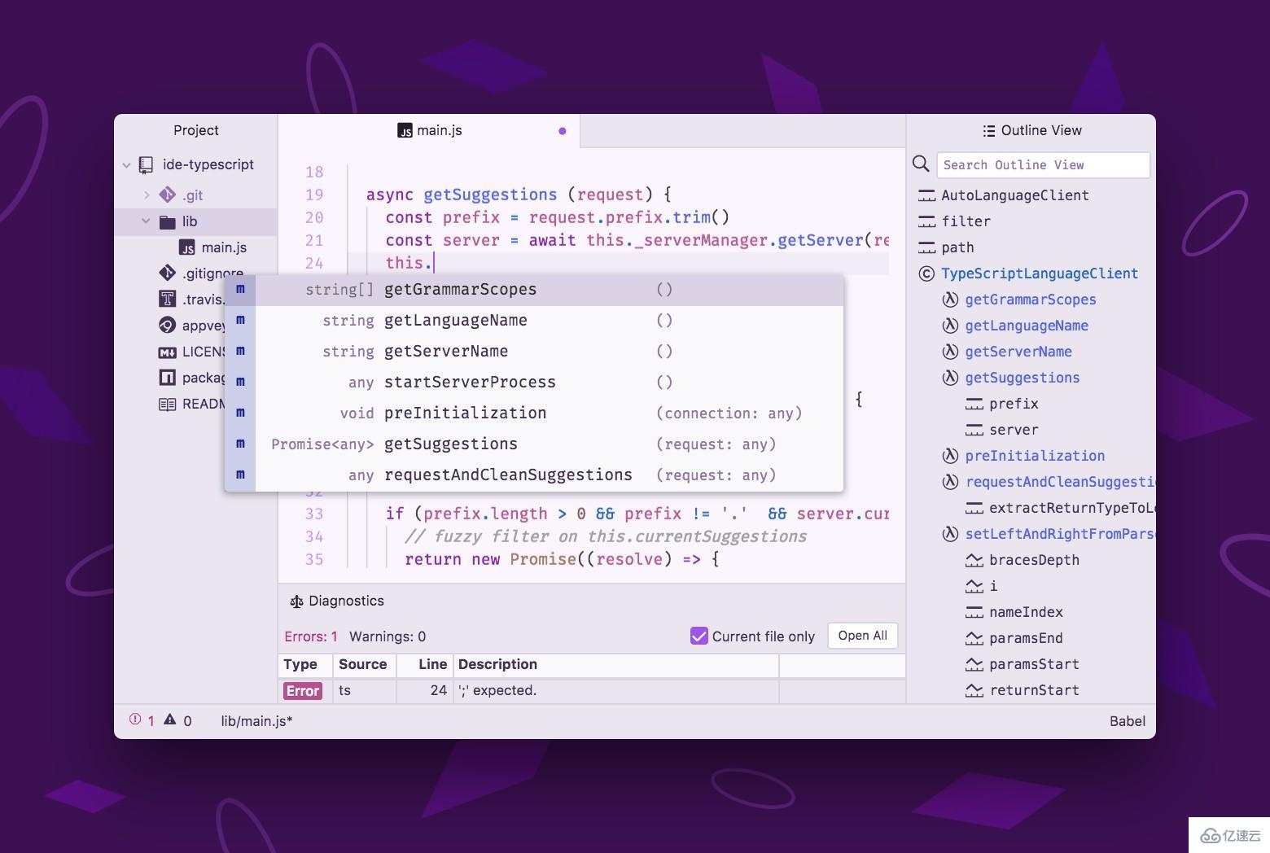Click the Markdown icon beside LICENSE file
This screenshot has width=1270, height=853.
[x=167, y=352]
